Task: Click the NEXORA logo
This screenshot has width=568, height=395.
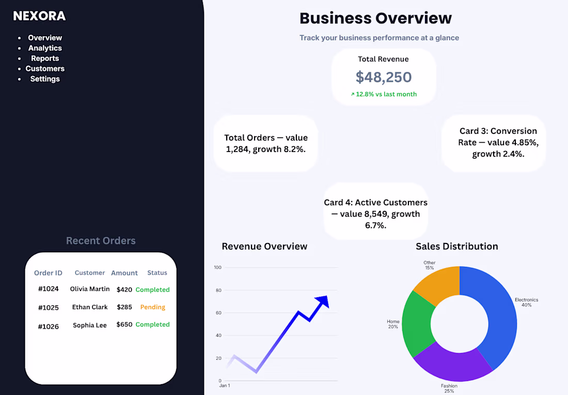Action: 39,16
